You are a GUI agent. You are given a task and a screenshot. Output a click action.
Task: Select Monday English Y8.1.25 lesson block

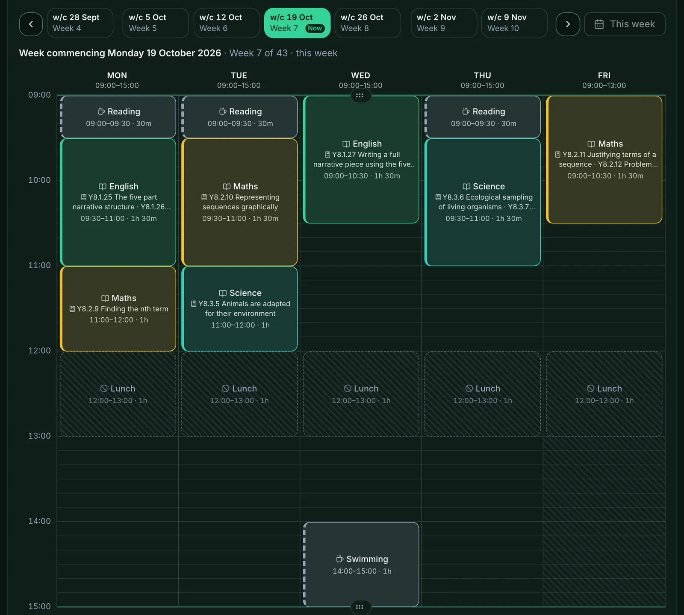click(118, 202)
